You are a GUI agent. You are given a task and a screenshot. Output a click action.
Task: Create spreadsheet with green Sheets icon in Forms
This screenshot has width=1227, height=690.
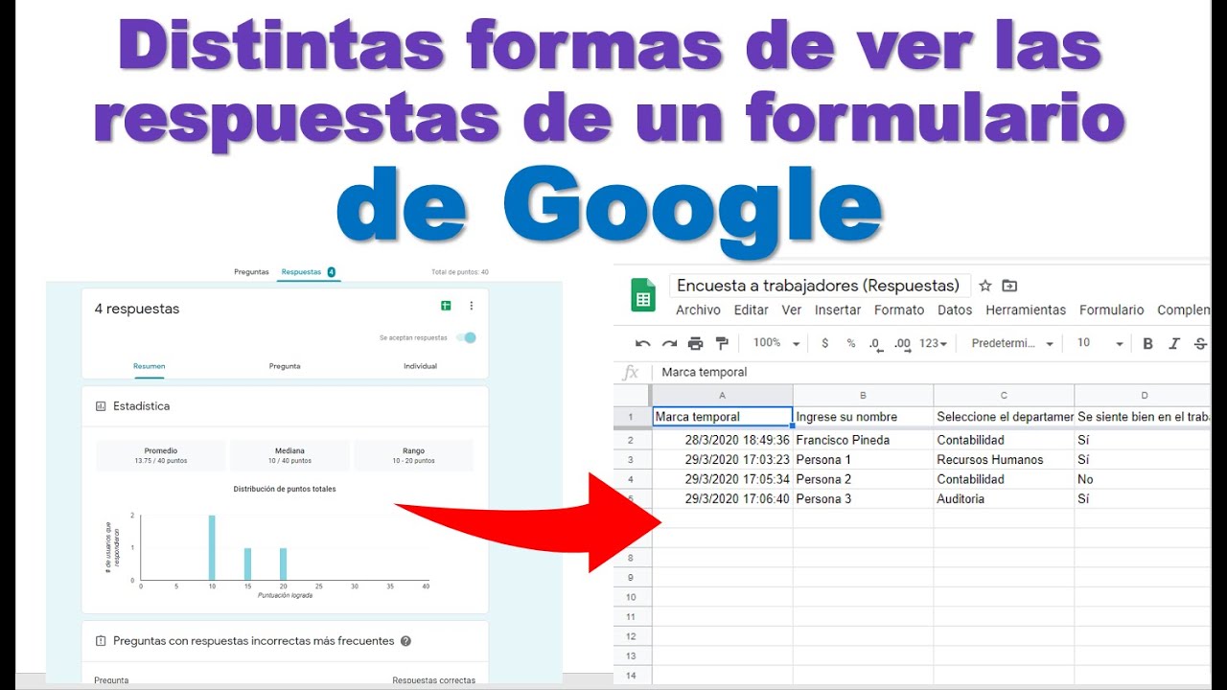click(x=446, y=306)
